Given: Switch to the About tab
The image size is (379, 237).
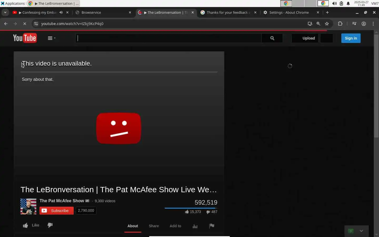Looking at the screenshot, I should tap(133, 226).
